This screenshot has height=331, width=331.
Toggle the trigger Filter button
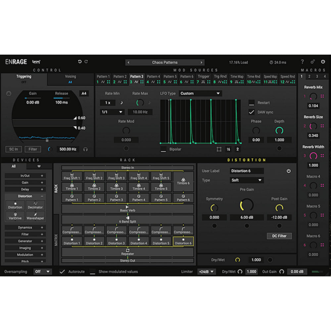pos(33,149)
